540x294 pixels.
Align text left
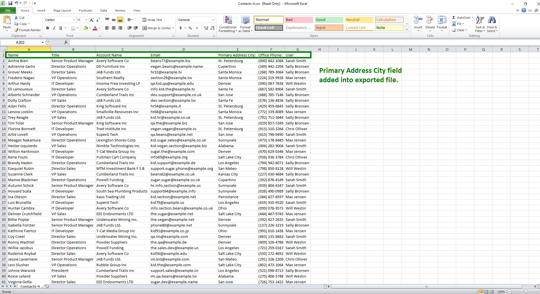coord(107,28)
